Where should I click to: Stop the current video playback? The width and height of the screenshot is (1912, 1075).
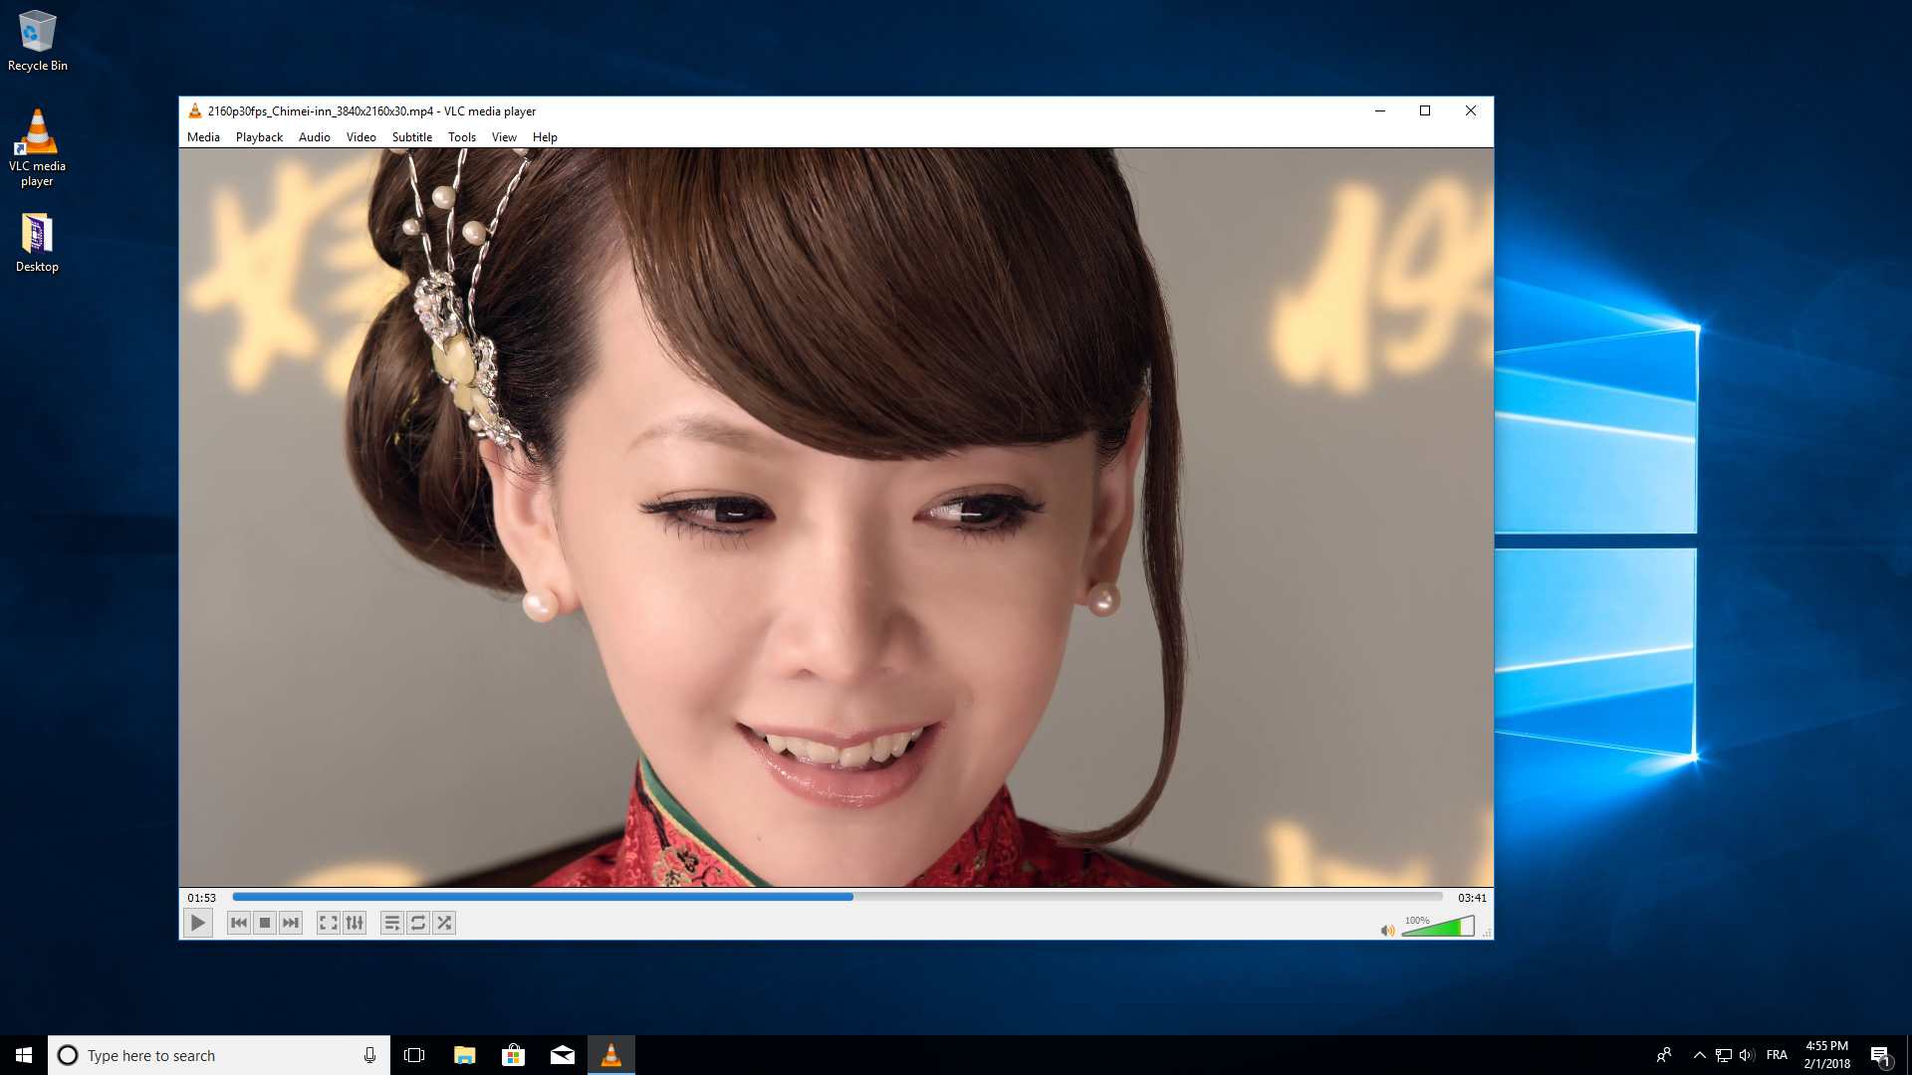(x=264, y=923)
